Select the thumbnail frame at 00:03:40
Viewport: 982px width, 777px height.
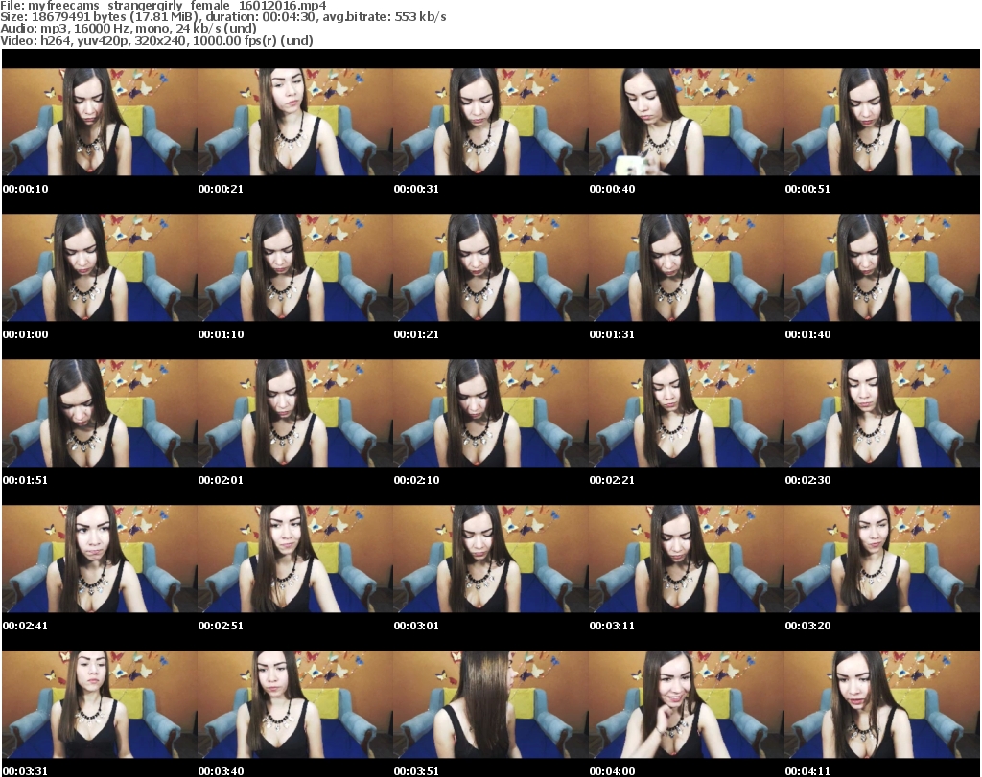coord(295,705)
